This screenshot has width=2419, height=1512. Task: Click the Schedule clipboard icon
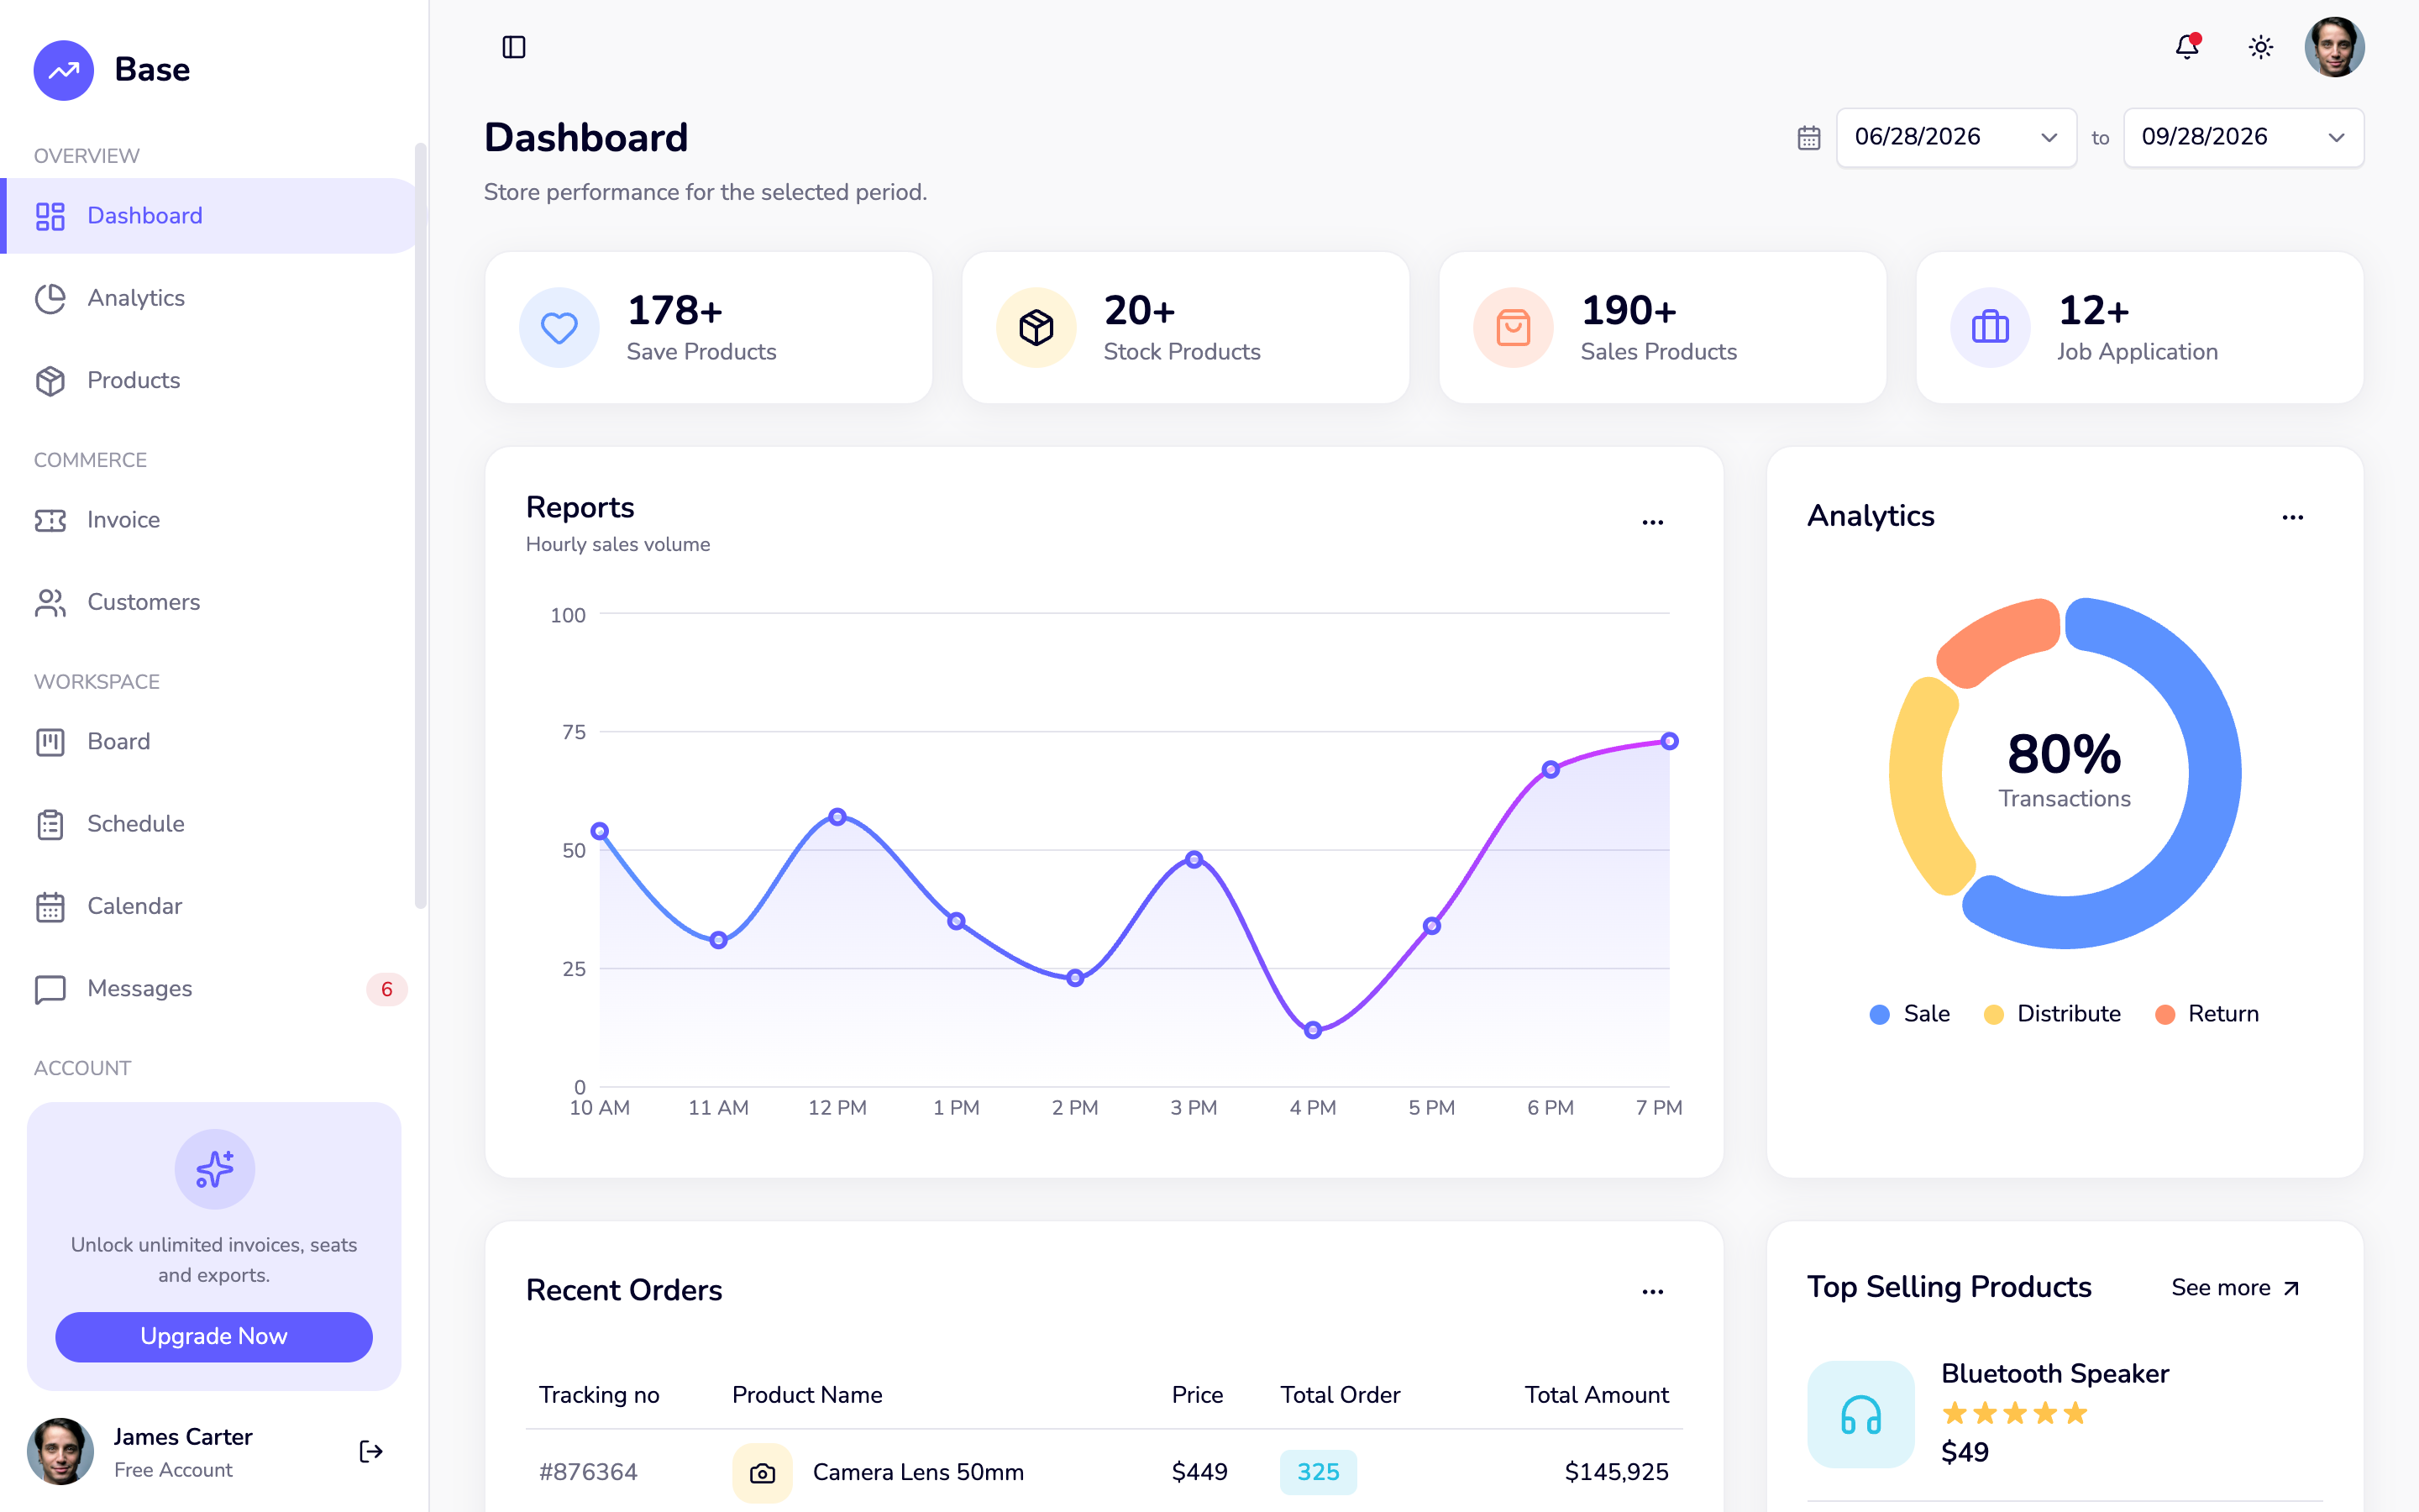[50, 824]
